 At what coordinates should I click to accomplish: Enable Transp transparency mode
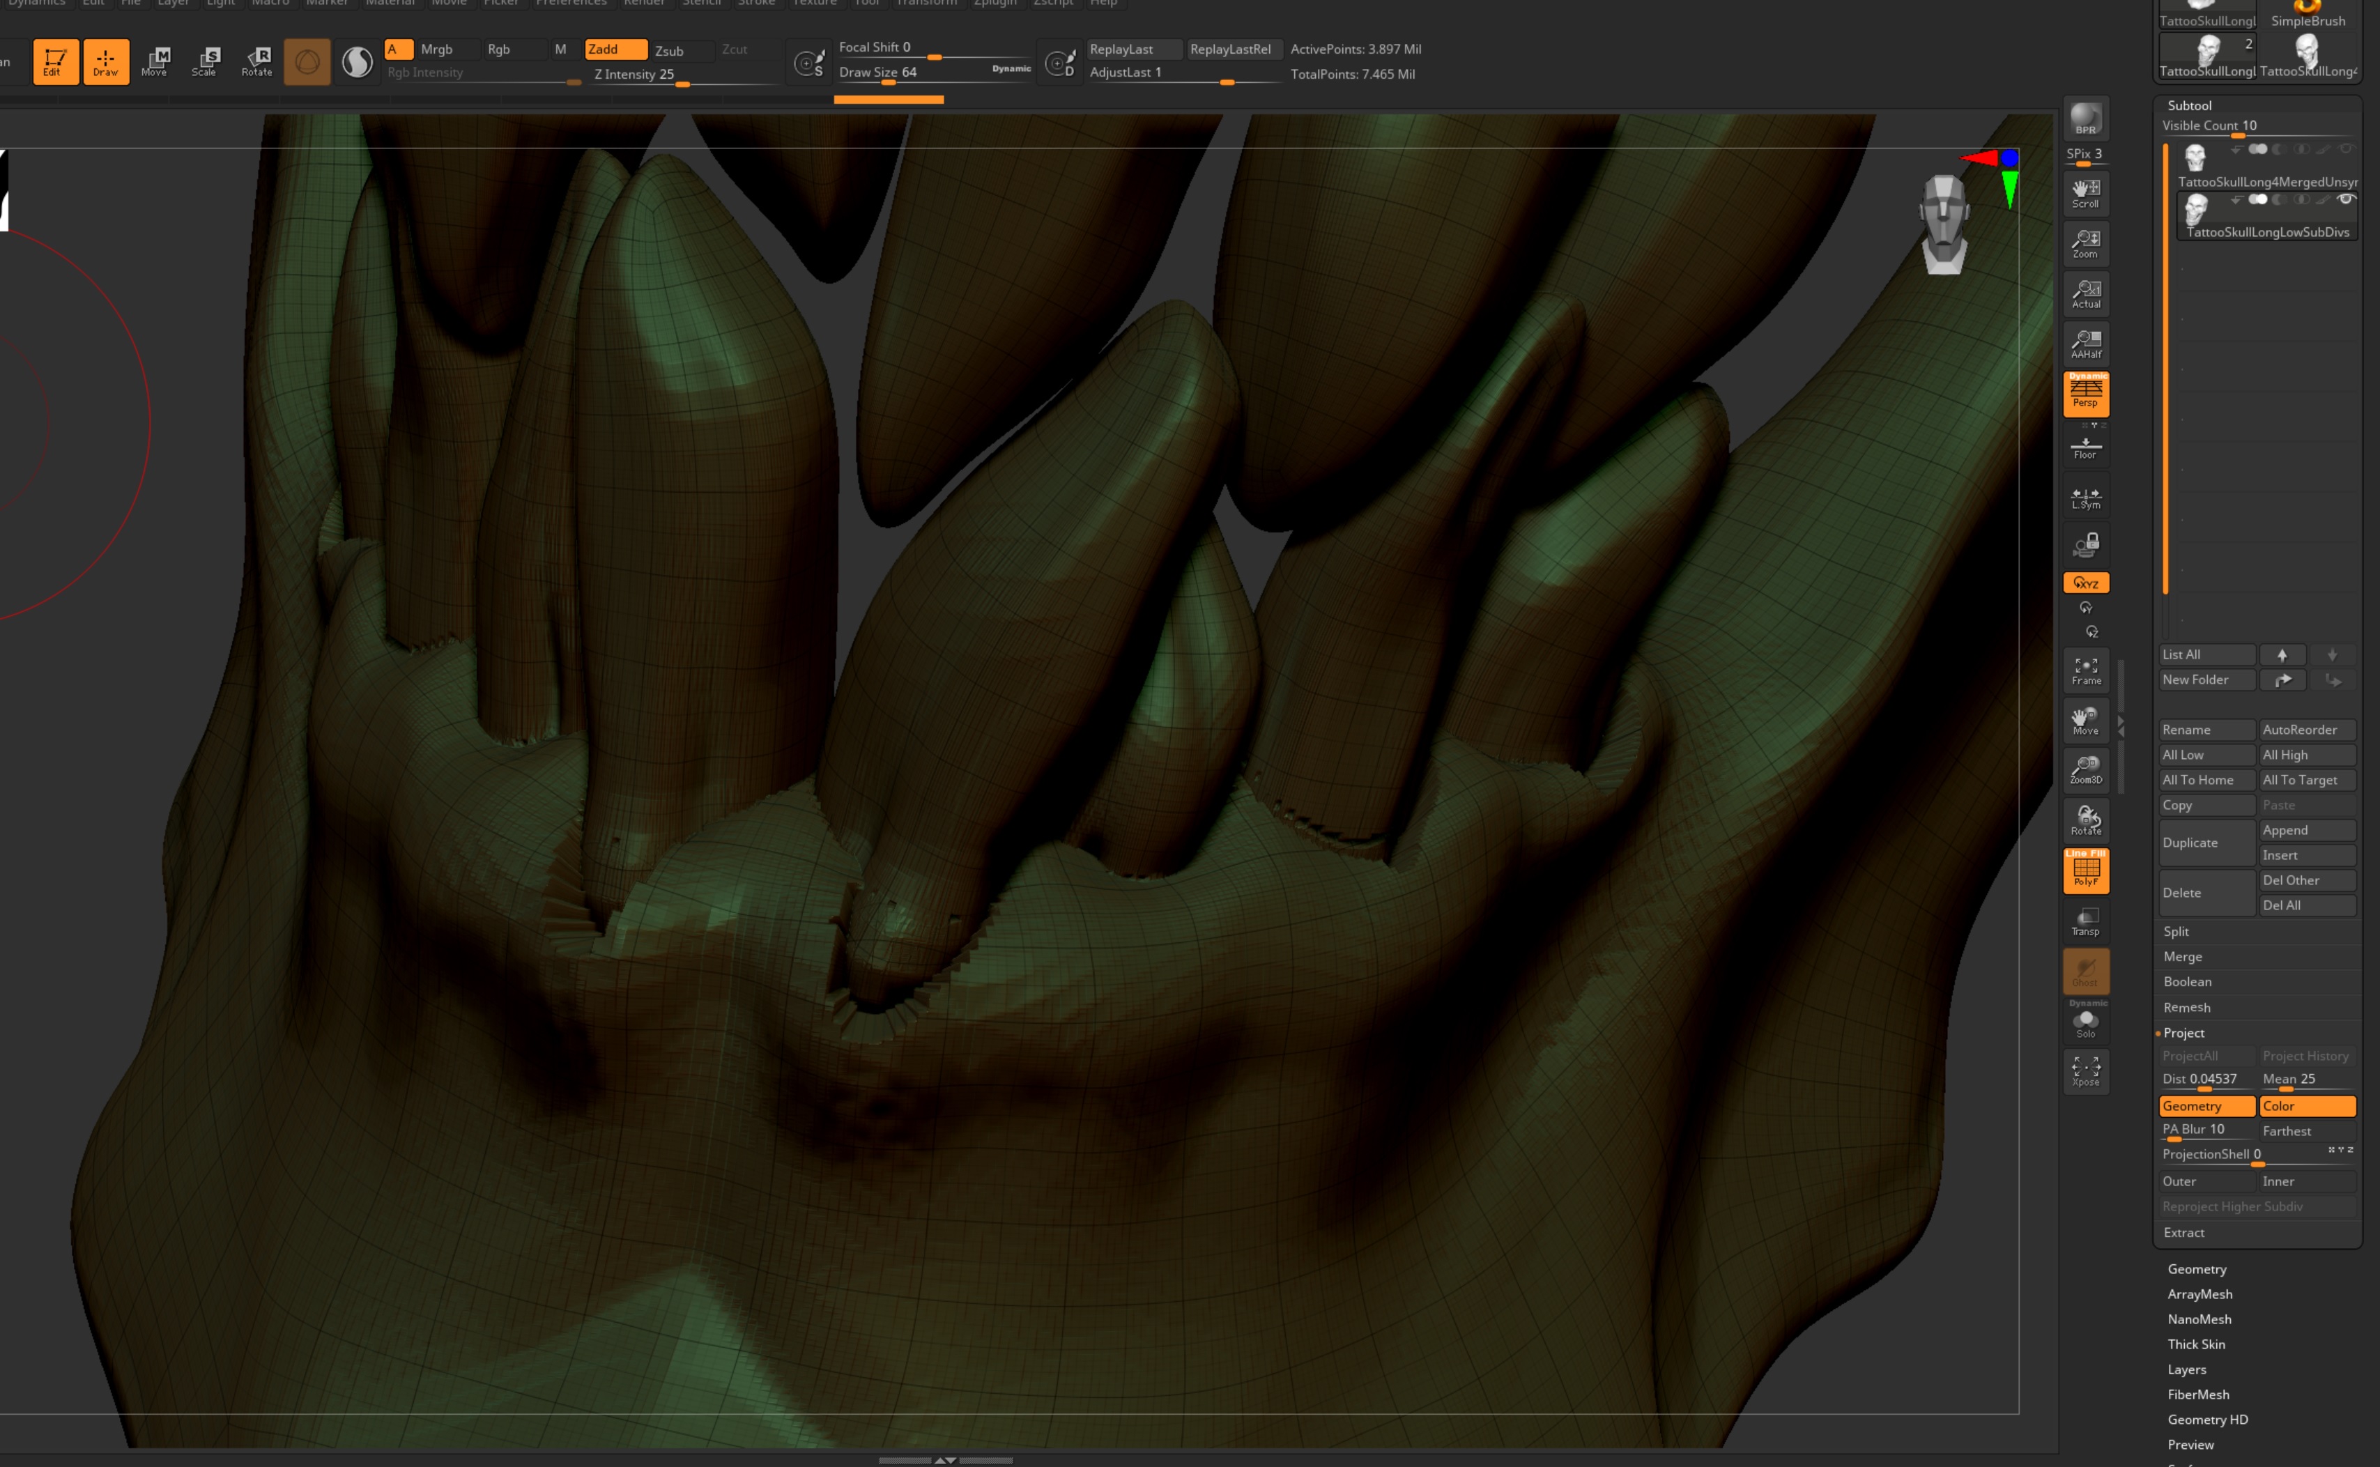coord(2085,922)
